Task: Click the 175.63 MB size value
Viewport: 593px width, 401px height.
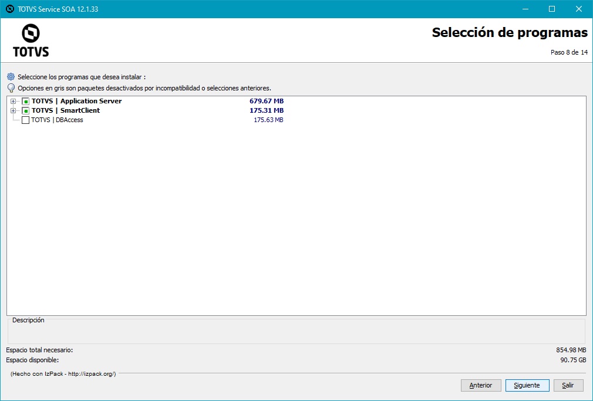Action: [x=268, y=120]
